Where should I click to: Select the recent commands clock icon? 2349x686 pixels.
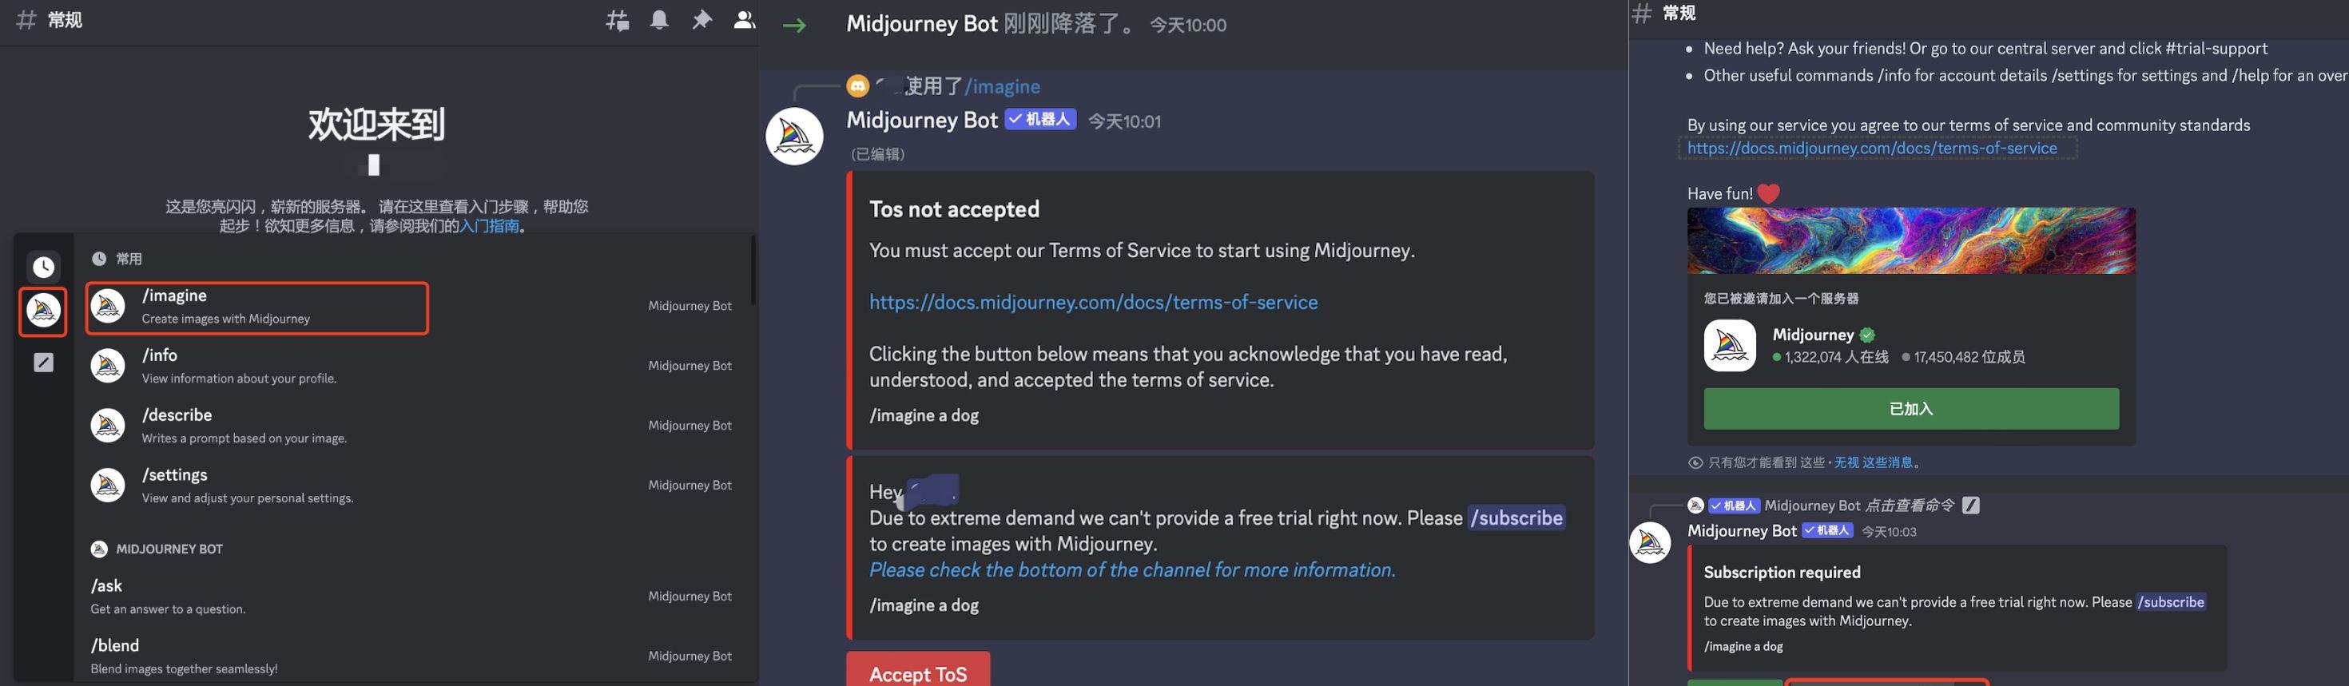point(43,267)
